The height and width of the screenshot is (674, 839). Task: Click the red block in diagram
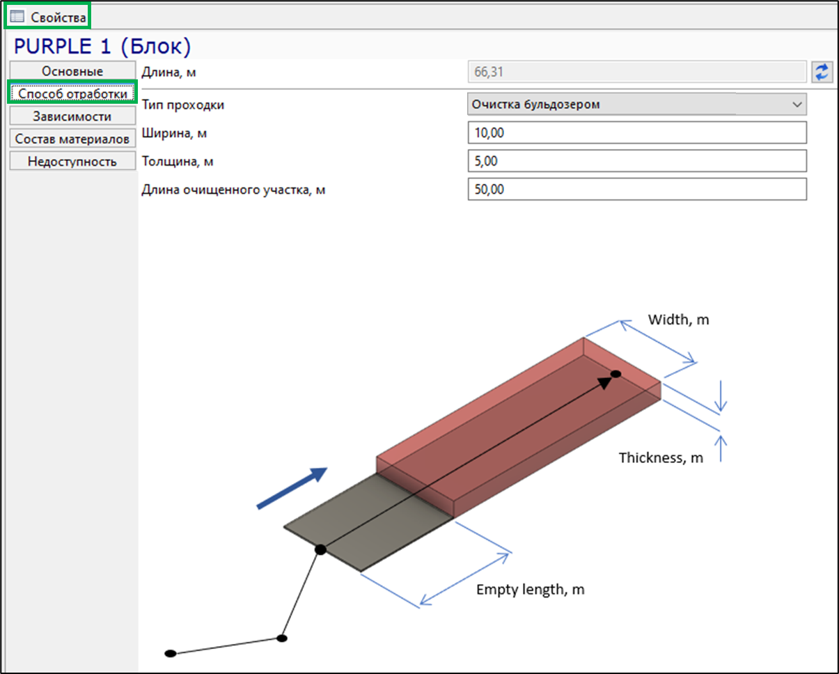point(519,425)
